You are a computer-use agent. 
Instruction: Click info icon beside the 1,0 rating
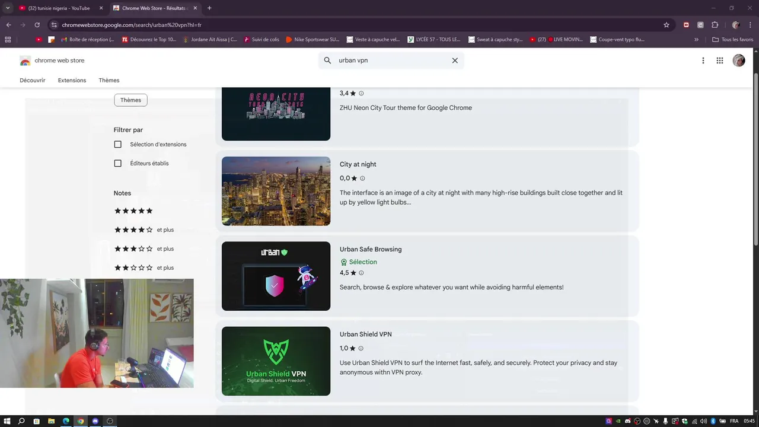click(x=361, y=349)
